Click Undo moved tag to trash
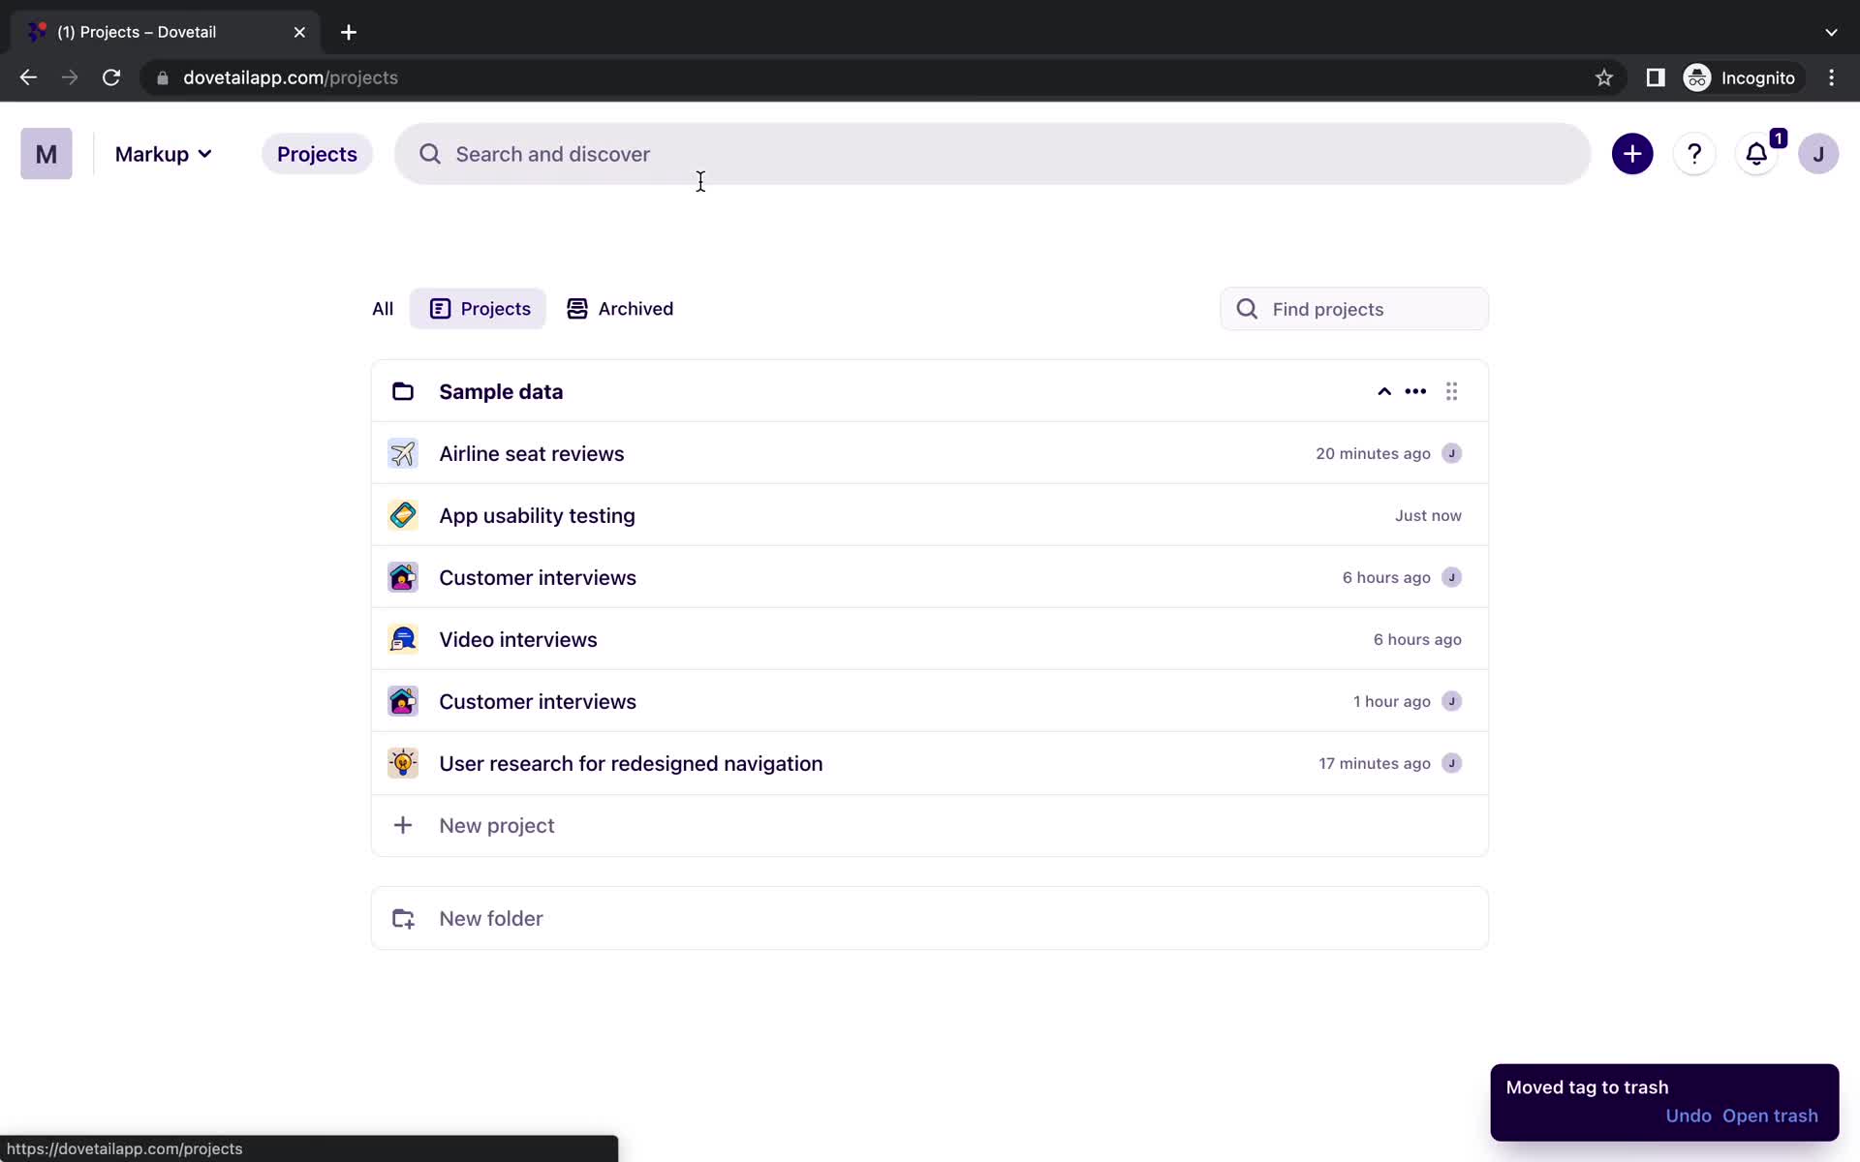The height and width of the screenshot is (1162, 1860). pos(1688,1116)
